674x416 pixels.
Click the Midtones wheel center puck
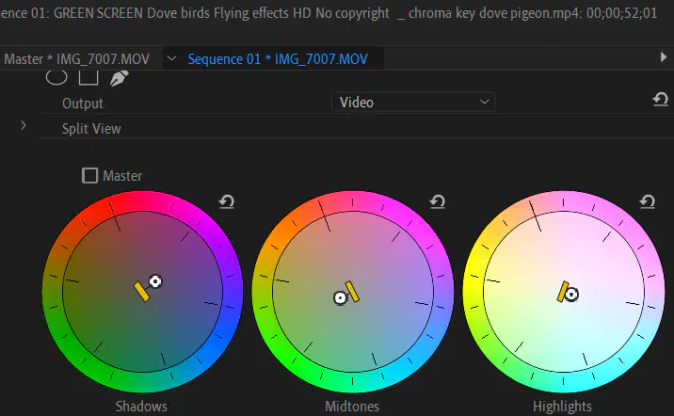(x=340, y=297)
